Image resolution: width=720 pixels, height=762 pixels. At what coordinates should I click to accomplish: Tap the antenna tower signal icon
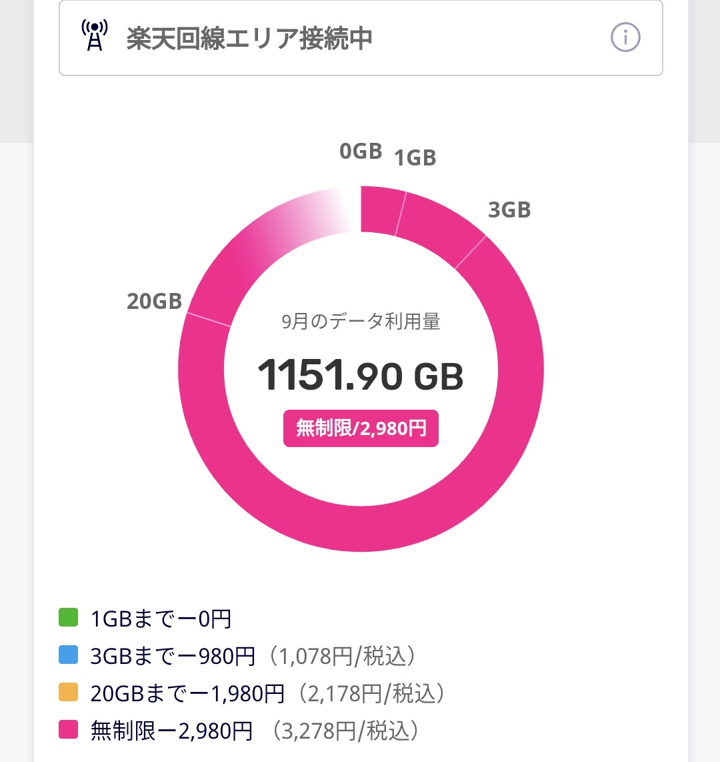click(x=95, y=36)
